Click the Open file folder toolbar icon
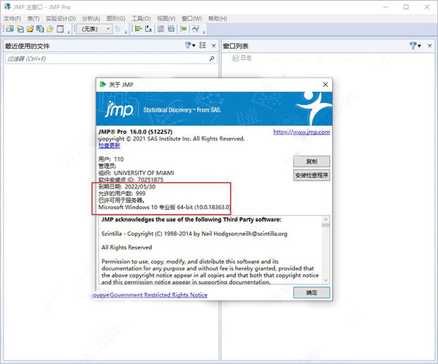Screen dimensions: 438x364 (x=30, y=29)
